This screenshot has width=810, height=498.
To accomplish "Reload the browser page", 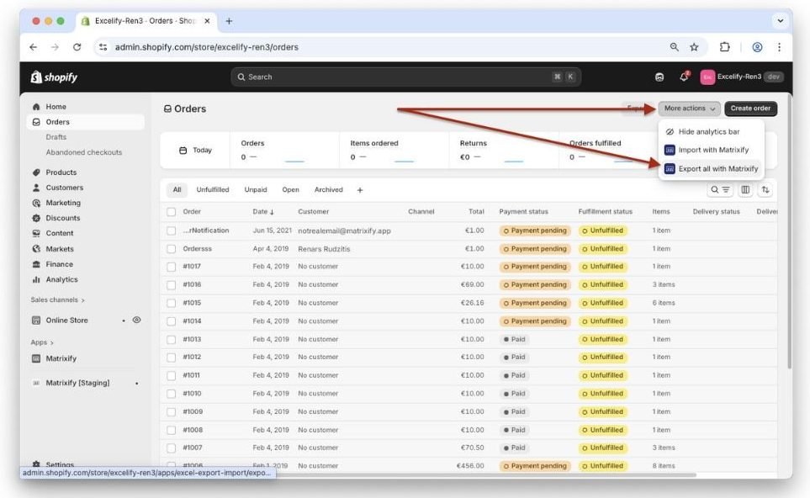I will pos(77,47).
